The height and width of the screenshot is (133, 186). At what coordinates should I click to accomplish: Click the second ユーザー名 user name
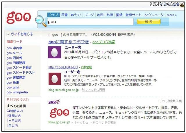click(72, 72)
